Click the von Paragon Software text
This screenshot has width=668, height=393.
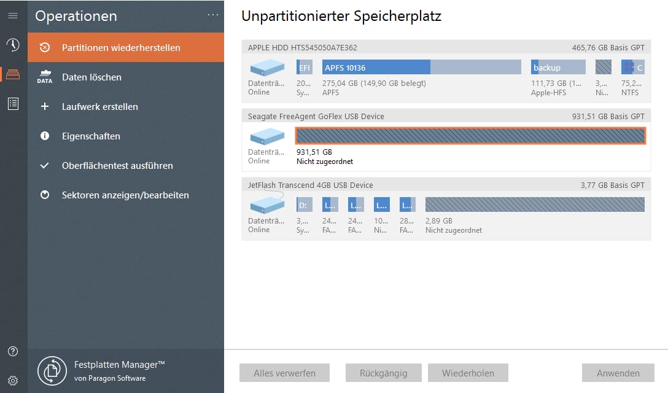pyautogui.click(x=110, y=378)
